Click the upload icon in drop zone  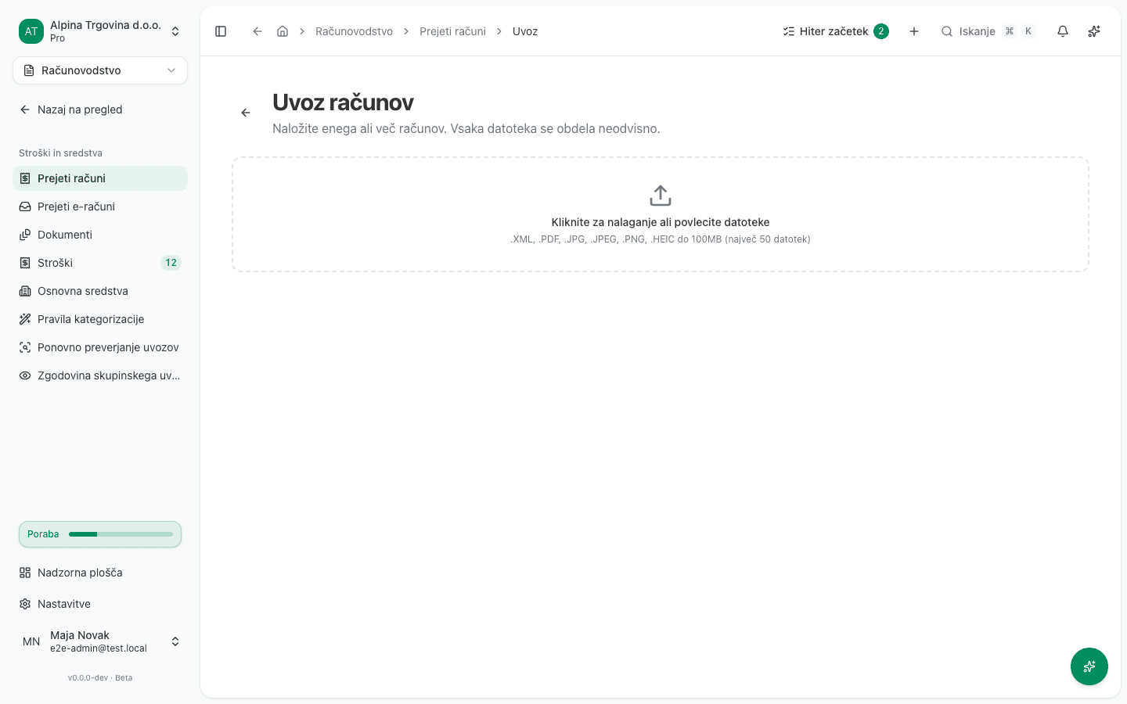[661, 196]
